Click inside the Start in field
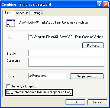 66,53
